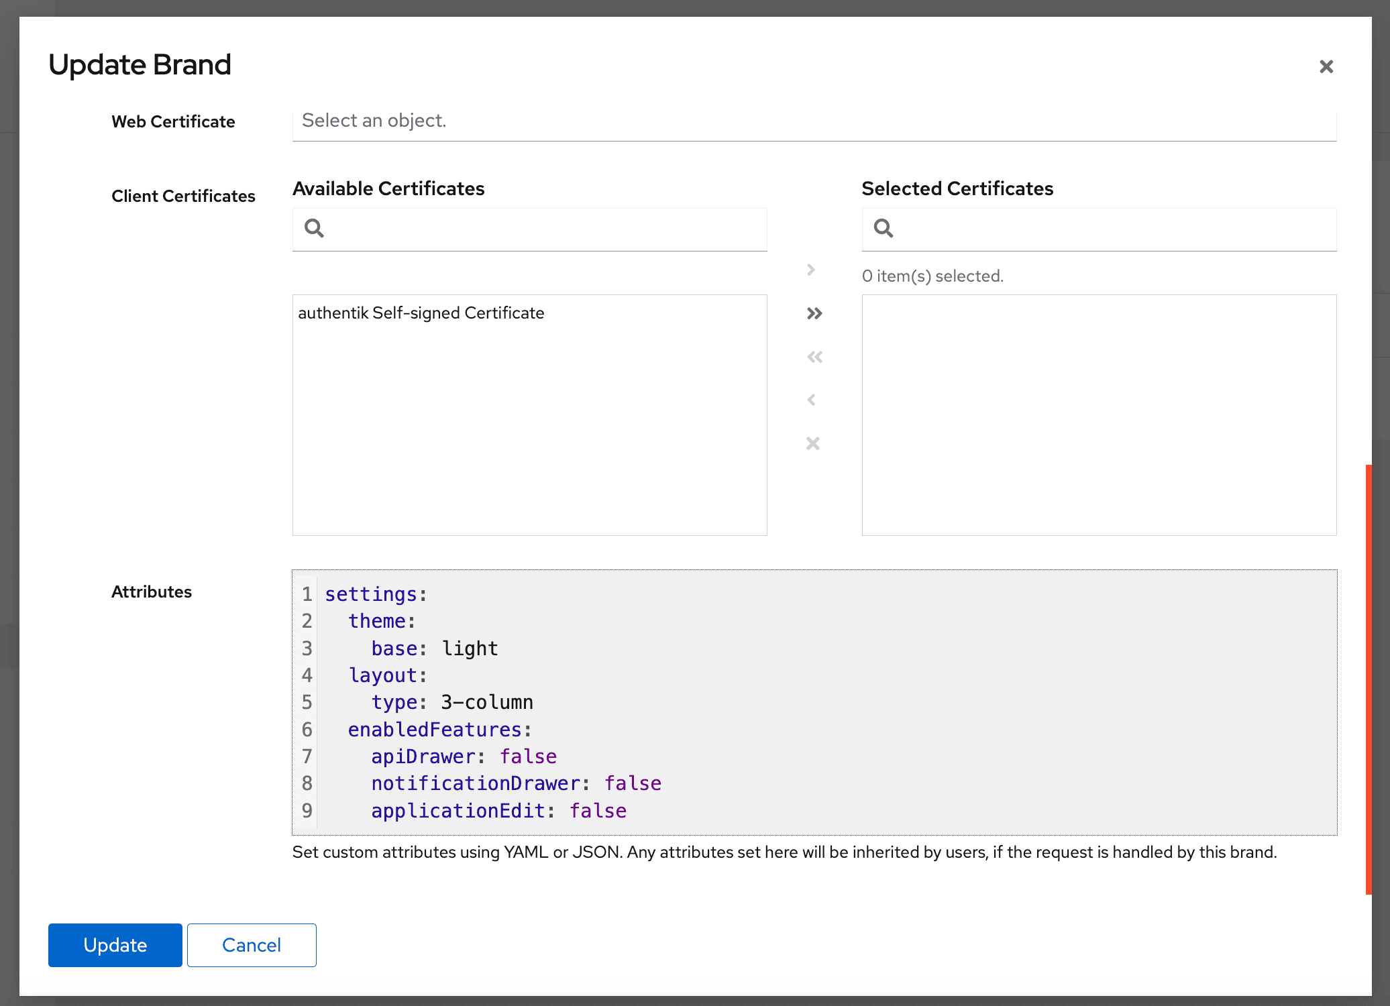
Task: Click line number 5 in Attributes editor
Action: [307, 702]
